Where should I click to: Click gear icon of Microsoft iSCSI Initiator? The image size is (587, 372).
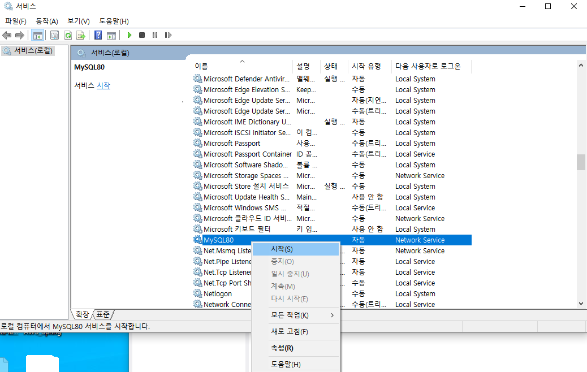click(198, 132)
